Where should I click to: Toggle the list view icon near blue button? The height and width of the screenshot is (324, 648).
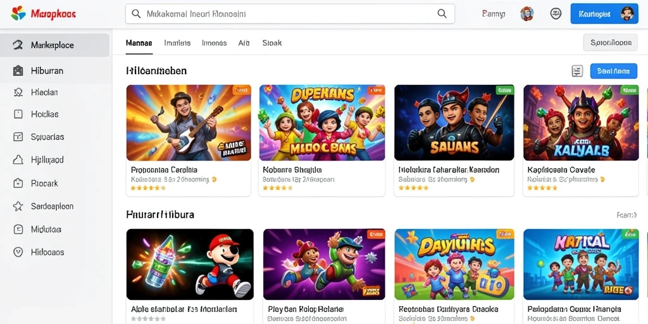[x=577, y=71]
